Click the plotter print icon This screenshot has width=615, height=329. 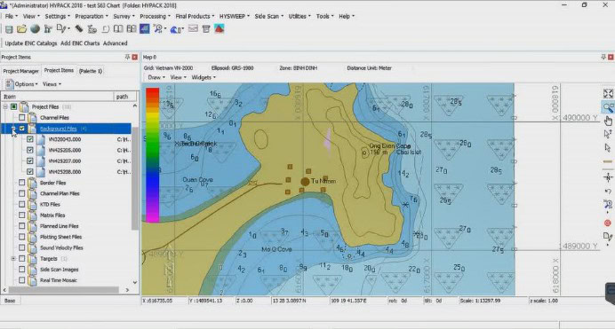pos(206,29)
